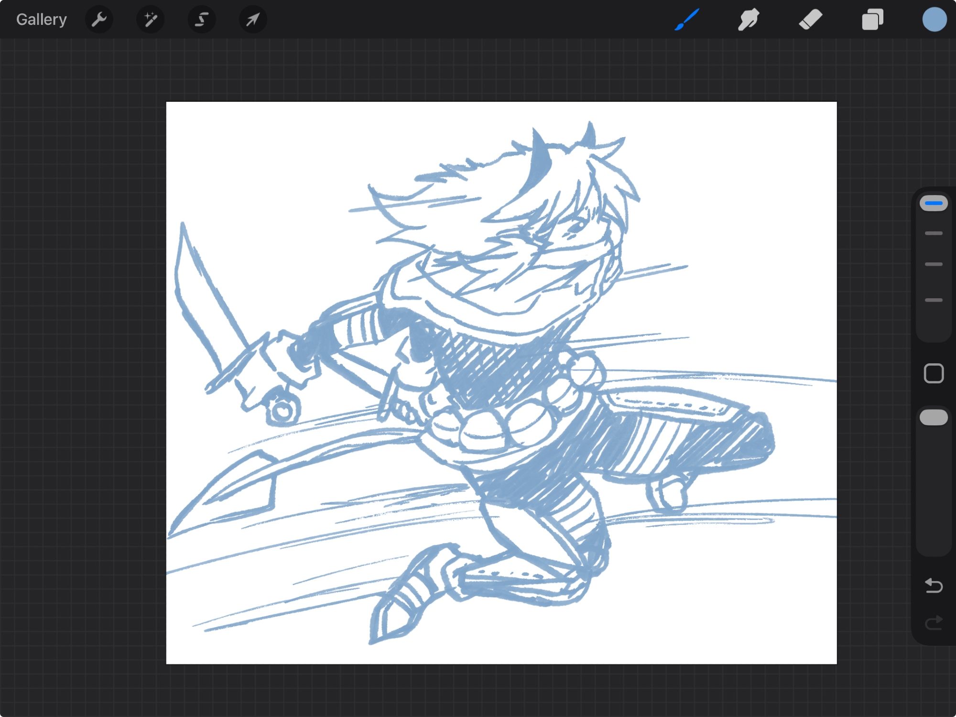Open the Adjustments magic wand menu
This screenshot has width=956, height=717.
151,20
